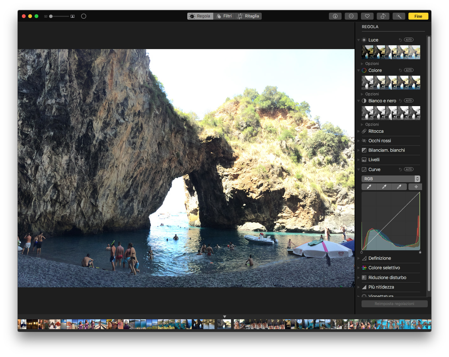Apply auto-enhance with the magic wand
Viewport: 449px width, 357px height.
[399, 16]
